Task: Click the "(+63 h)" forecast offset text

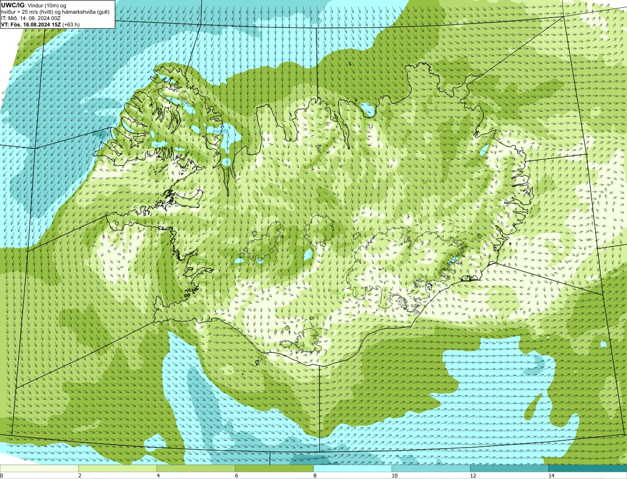Action: pyautogui.click(x=71, y=24)
